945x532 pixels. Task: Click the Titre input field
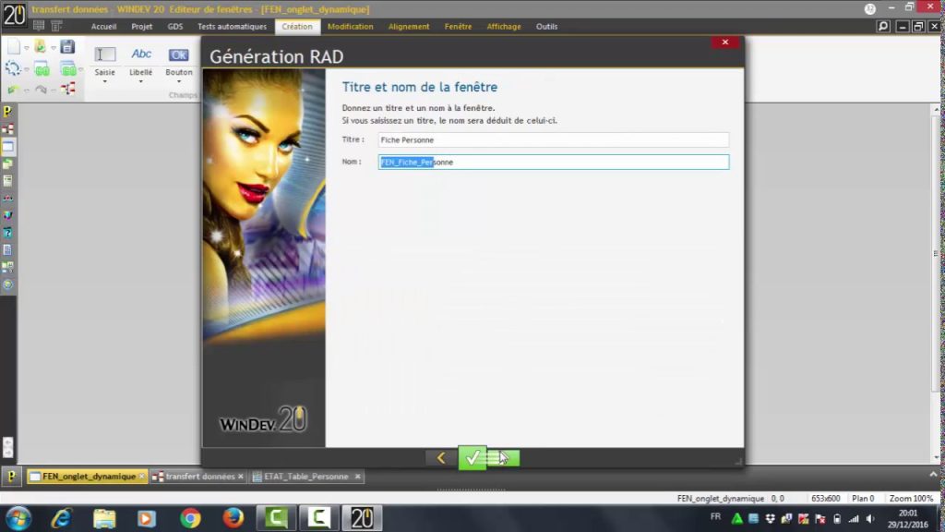click(x=554, y=140)
